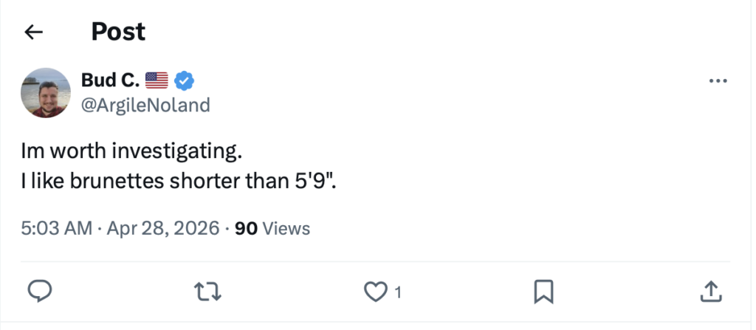This screenshot has width=756, height=330.
Task: Go back using the left arrow
Action: click(34, 32)
